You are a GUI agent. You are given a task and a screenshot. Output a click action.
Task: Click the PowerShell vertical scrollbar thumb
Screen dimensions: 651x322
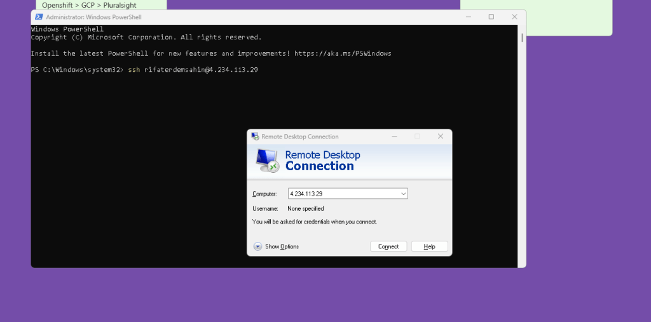click(522, 37)
